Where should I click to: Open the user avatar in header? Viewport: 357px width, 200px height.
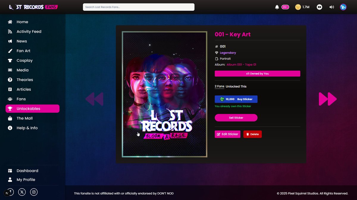[x=343, y=7]
